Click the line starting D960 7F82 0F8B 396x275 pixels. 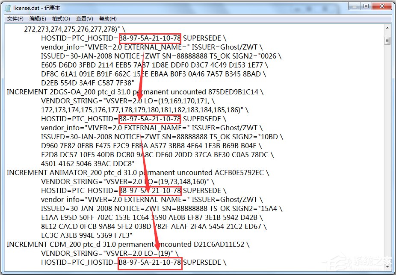(x=151, y=146)
